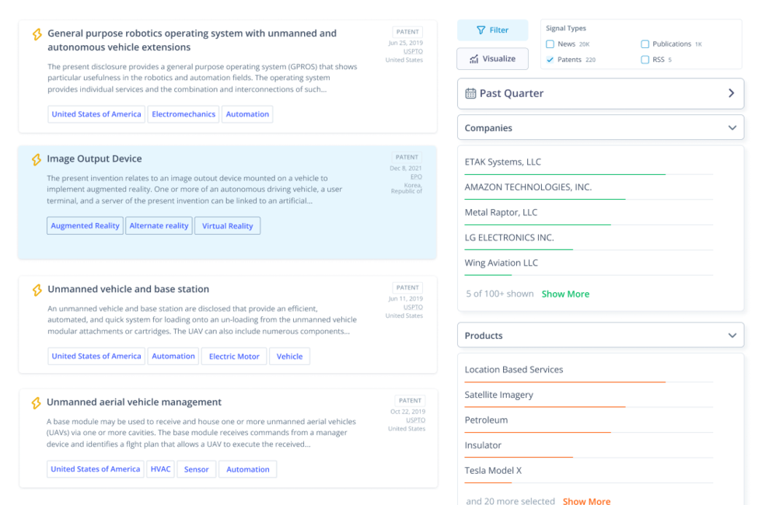Click lightning icon beside General purpose robotics patent

point(37,34)
